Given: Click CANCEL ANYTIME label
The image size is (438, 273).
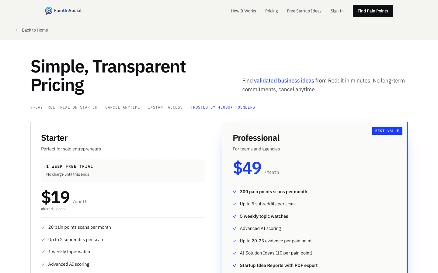Looking at the screenshot, I should [x=123, y=107].
